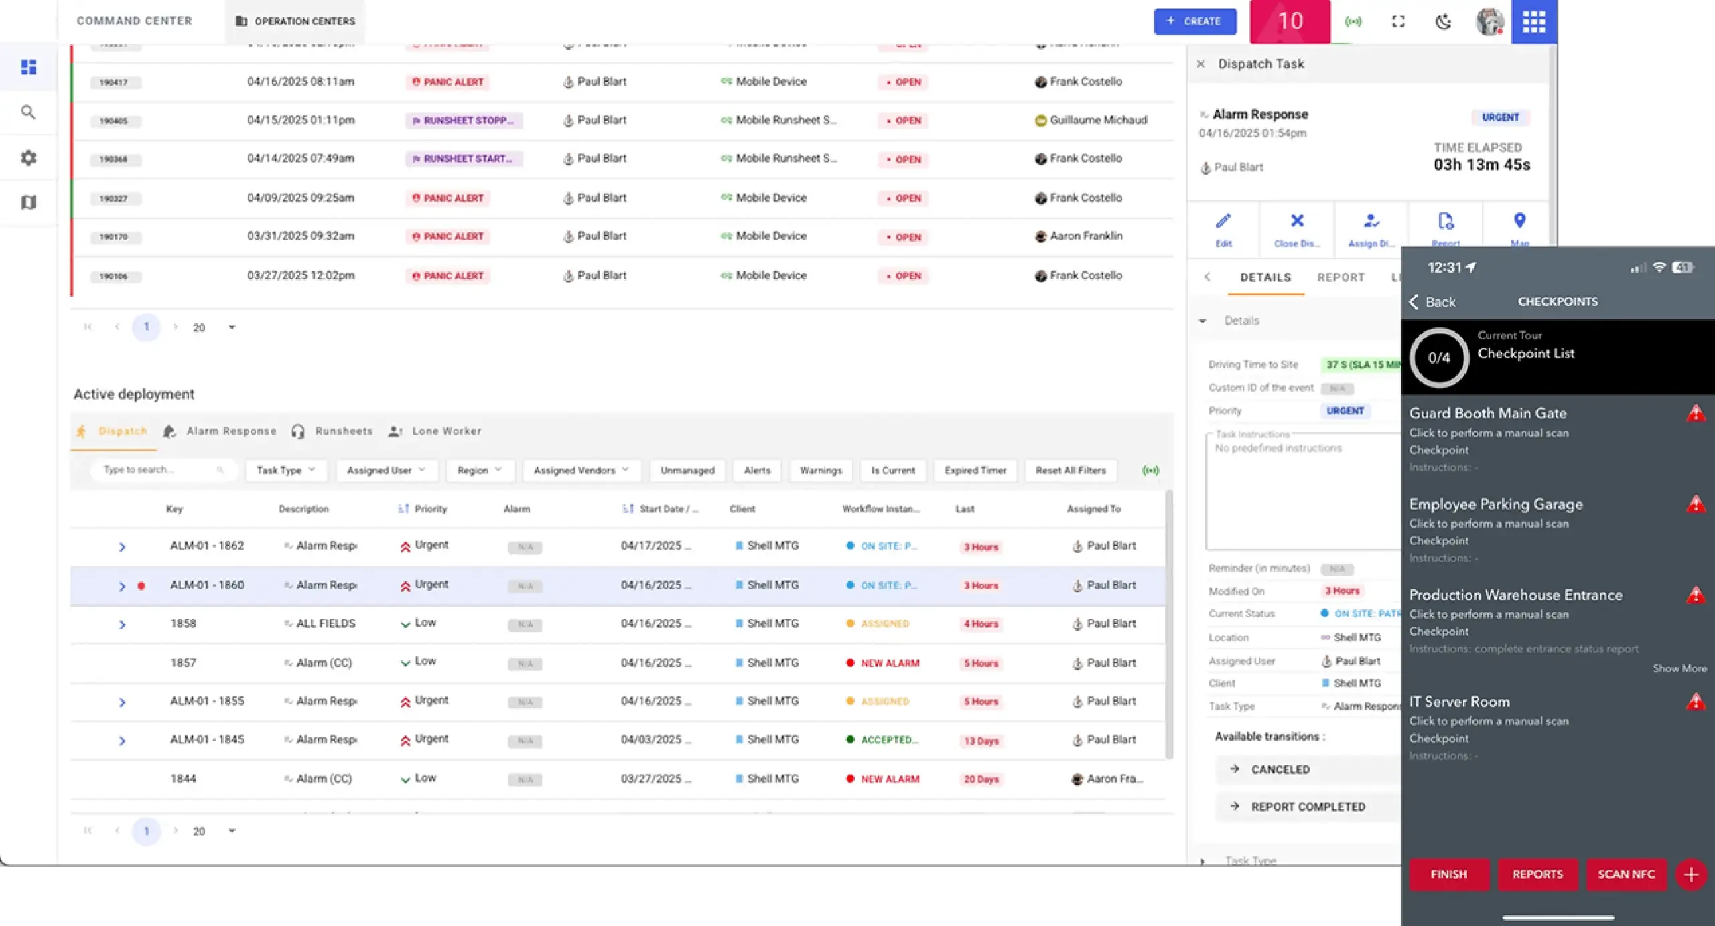Image resolution: width=1715 pixels, height=926 pixels.
Task: Switch to the REPORT tab in Dispatch Task
Action: [1341, 277]
